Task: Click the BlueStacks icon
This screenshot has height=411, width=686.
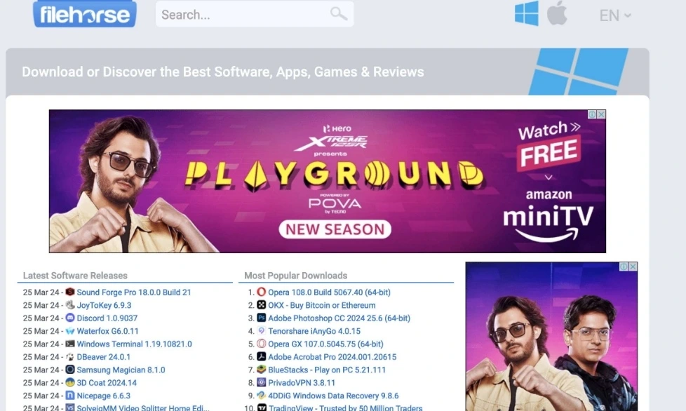Action: click(261, 370)
